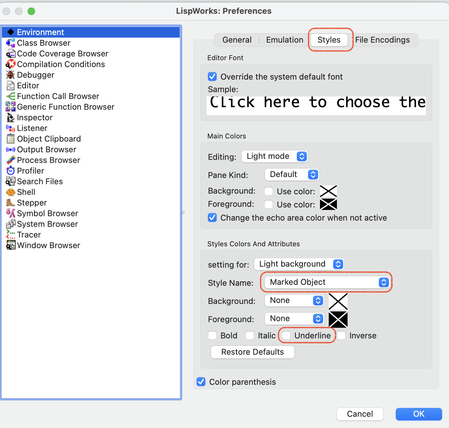Click the Cancel button
449x428 pixels.
[360, 414]
